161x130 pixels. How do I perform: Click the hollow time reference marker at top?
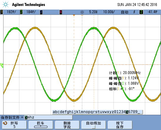click(x=82, y=15)
